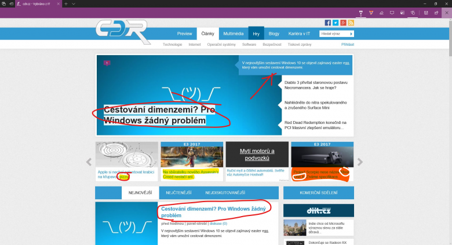Choose the add a note tool
This screenshot has width=452, height=245.
392,13
